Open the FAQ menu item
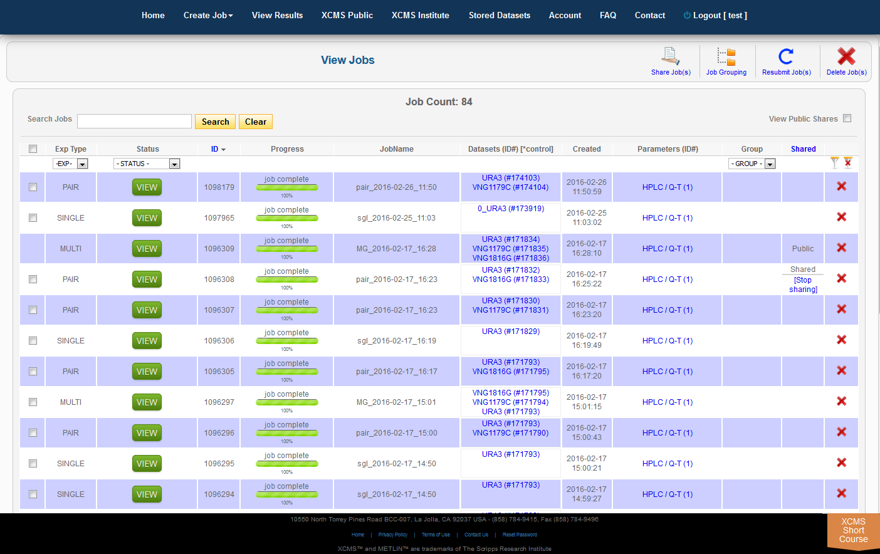The width and height of the screenshot is (880, 554). click(608, 15)
